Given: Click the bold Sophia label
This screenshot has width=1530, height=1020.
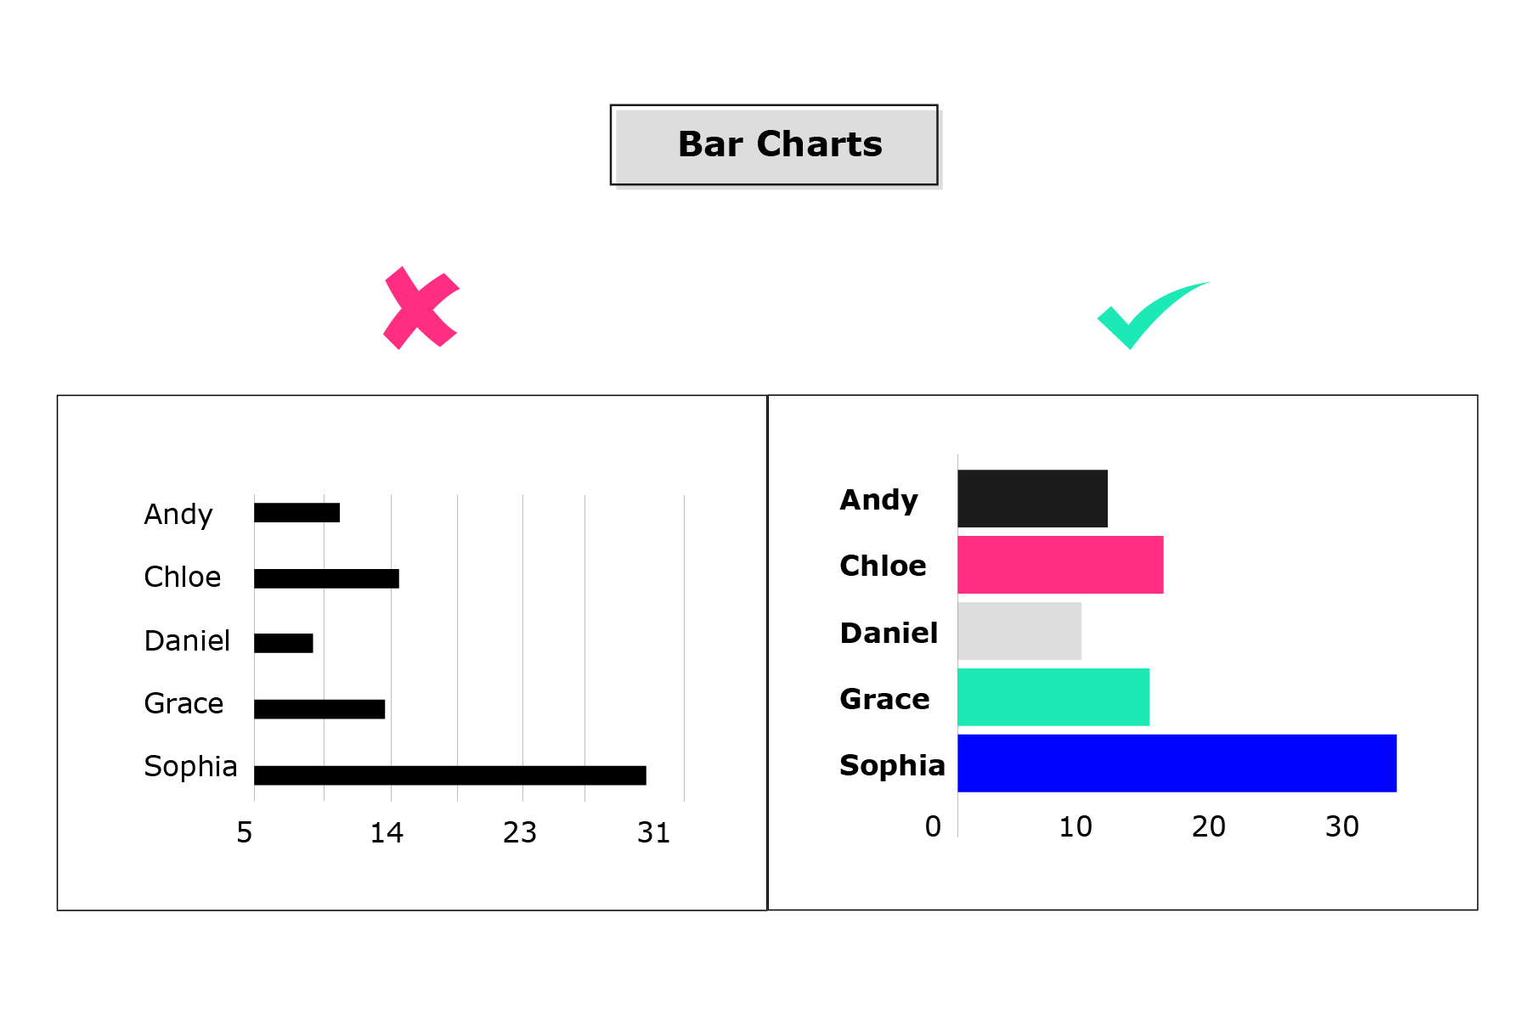Looking at the screenshot, I should click(892, 765).
